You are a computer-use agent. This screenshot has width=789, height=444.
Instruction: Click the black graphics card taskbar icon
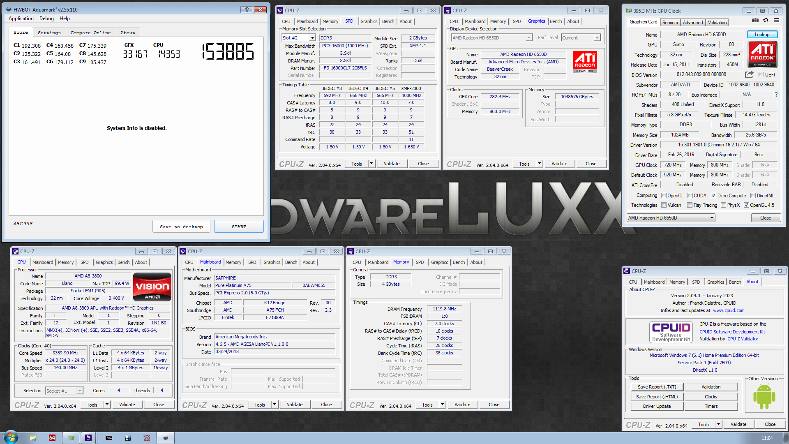tap(109, 438)
